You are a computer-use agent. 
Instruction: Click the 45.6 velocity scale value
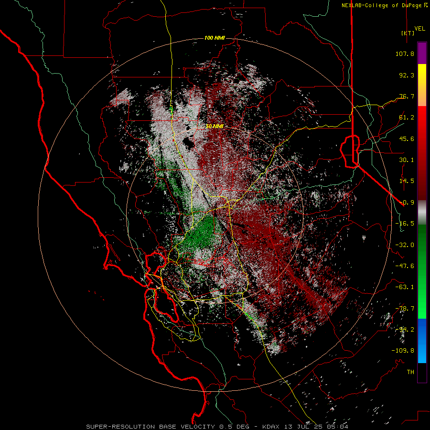[407, 139]
